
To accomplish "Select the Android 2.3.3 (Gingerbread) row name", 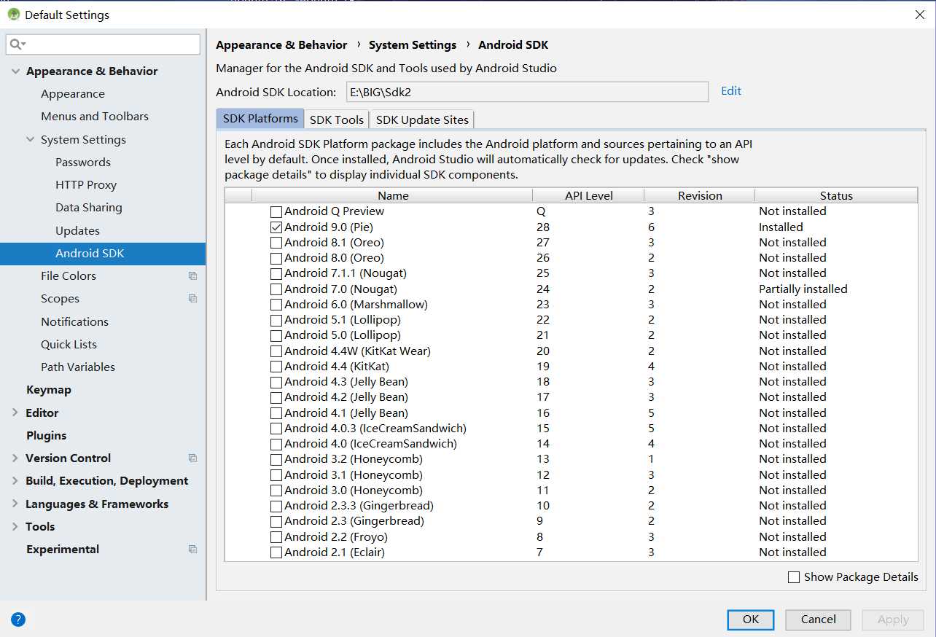I will click(359, 506).
